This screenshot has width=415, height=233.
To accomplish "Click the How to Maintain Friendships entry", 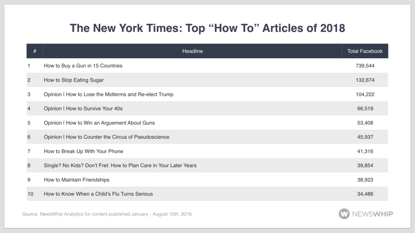I will [75, 180].
